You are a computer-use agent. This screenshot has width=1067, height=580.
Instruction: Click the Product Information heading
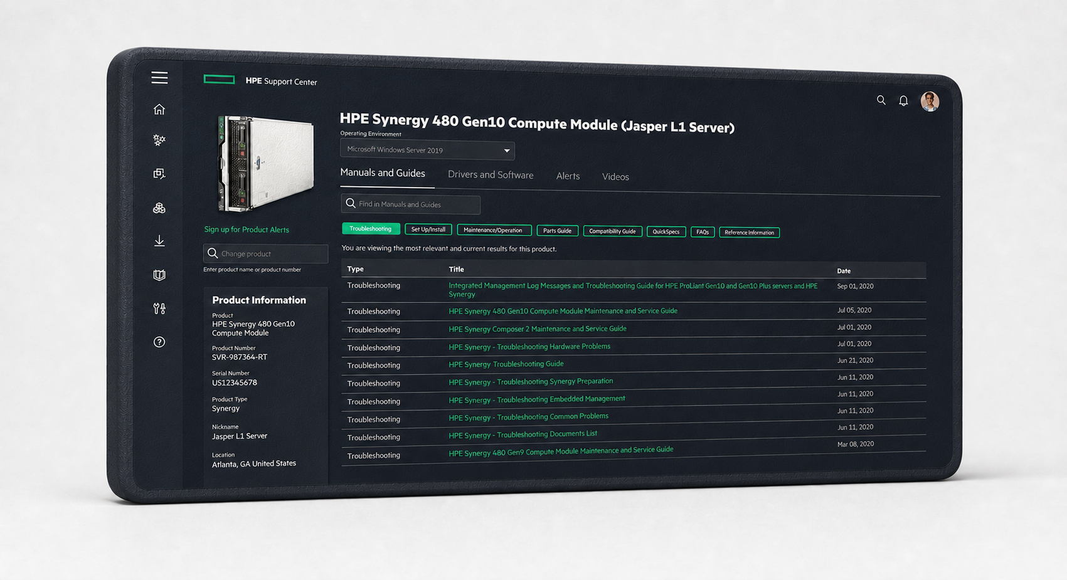pyautogui.click(x=259, y=300)
